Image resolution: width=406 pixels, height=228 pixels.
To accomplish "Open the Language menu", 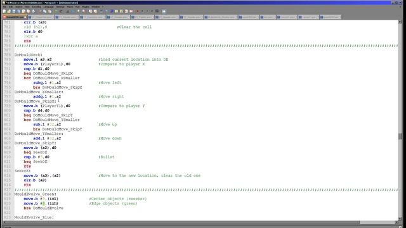I will coord(48,7).
